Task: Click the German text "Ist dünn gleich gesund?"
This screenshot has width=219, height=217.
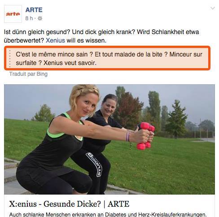Action: coord(37,32)
